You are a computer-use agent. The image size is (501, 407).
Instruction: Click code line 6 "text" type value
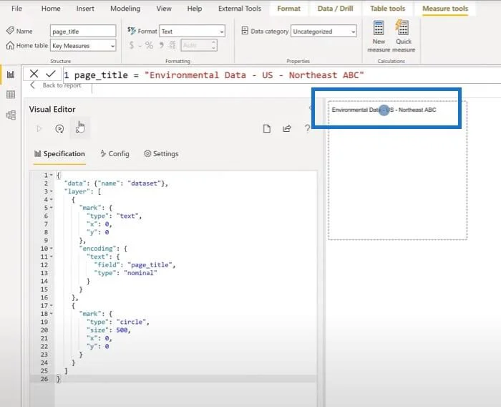coord(128,216)
